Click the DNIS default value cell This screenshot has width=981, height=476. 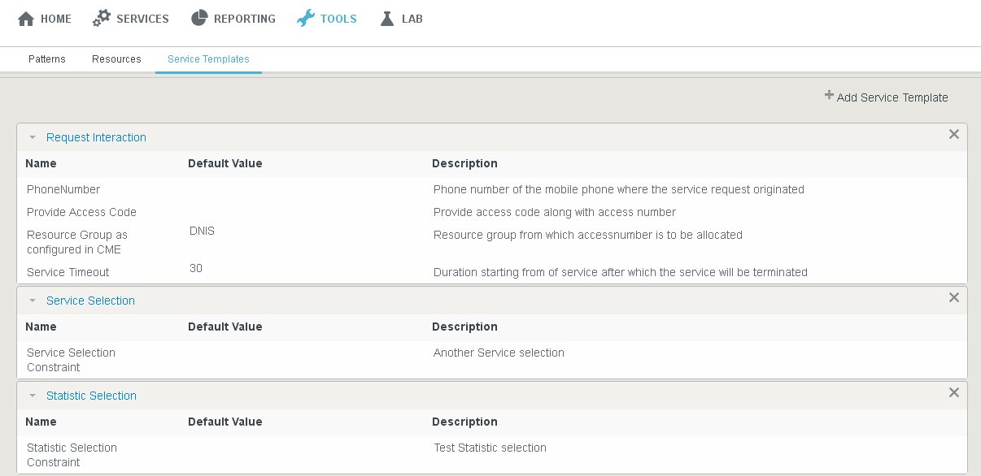point(202,231)
